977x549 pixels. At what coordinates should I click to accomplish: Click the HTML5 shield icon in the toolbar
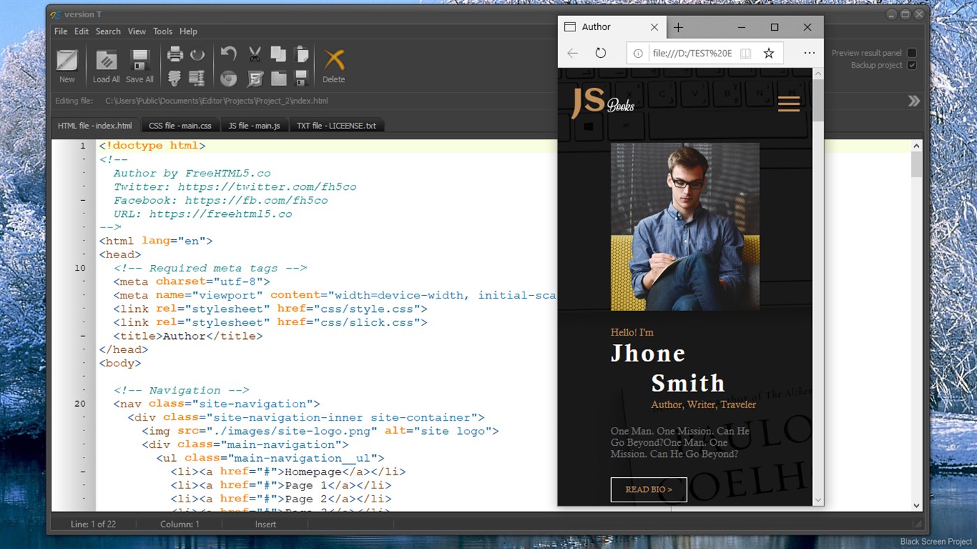(x=255, y=78)
